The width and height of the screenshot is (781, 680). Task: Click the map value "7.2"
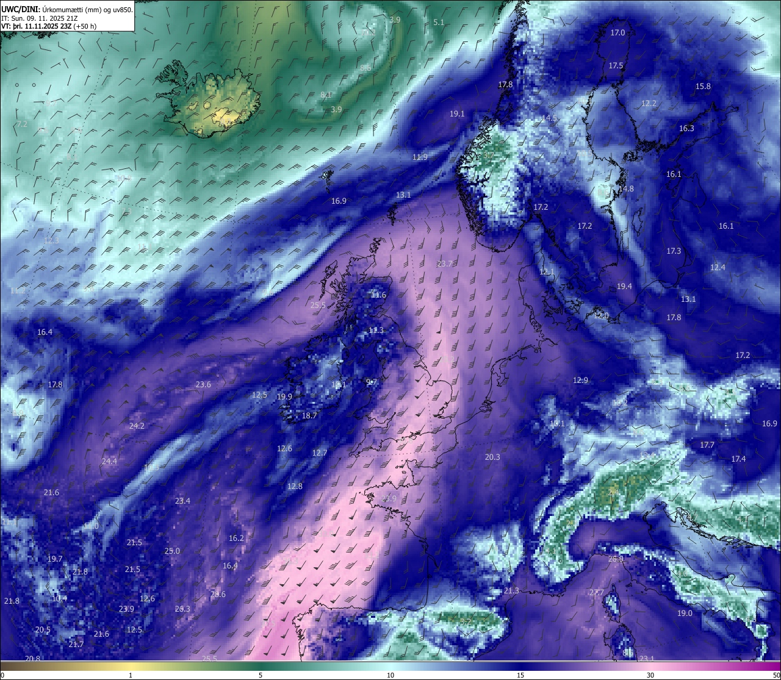tap(22, 124)
